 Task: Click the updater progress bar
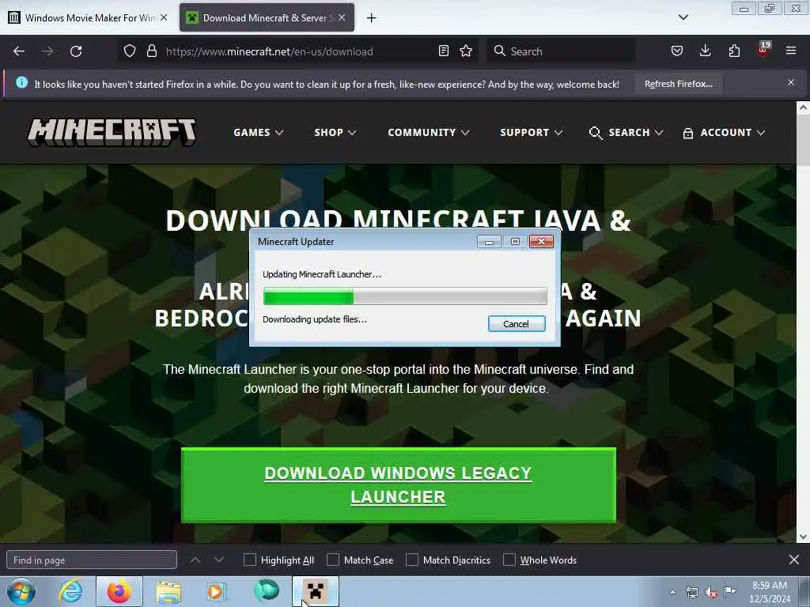[405, 296]
